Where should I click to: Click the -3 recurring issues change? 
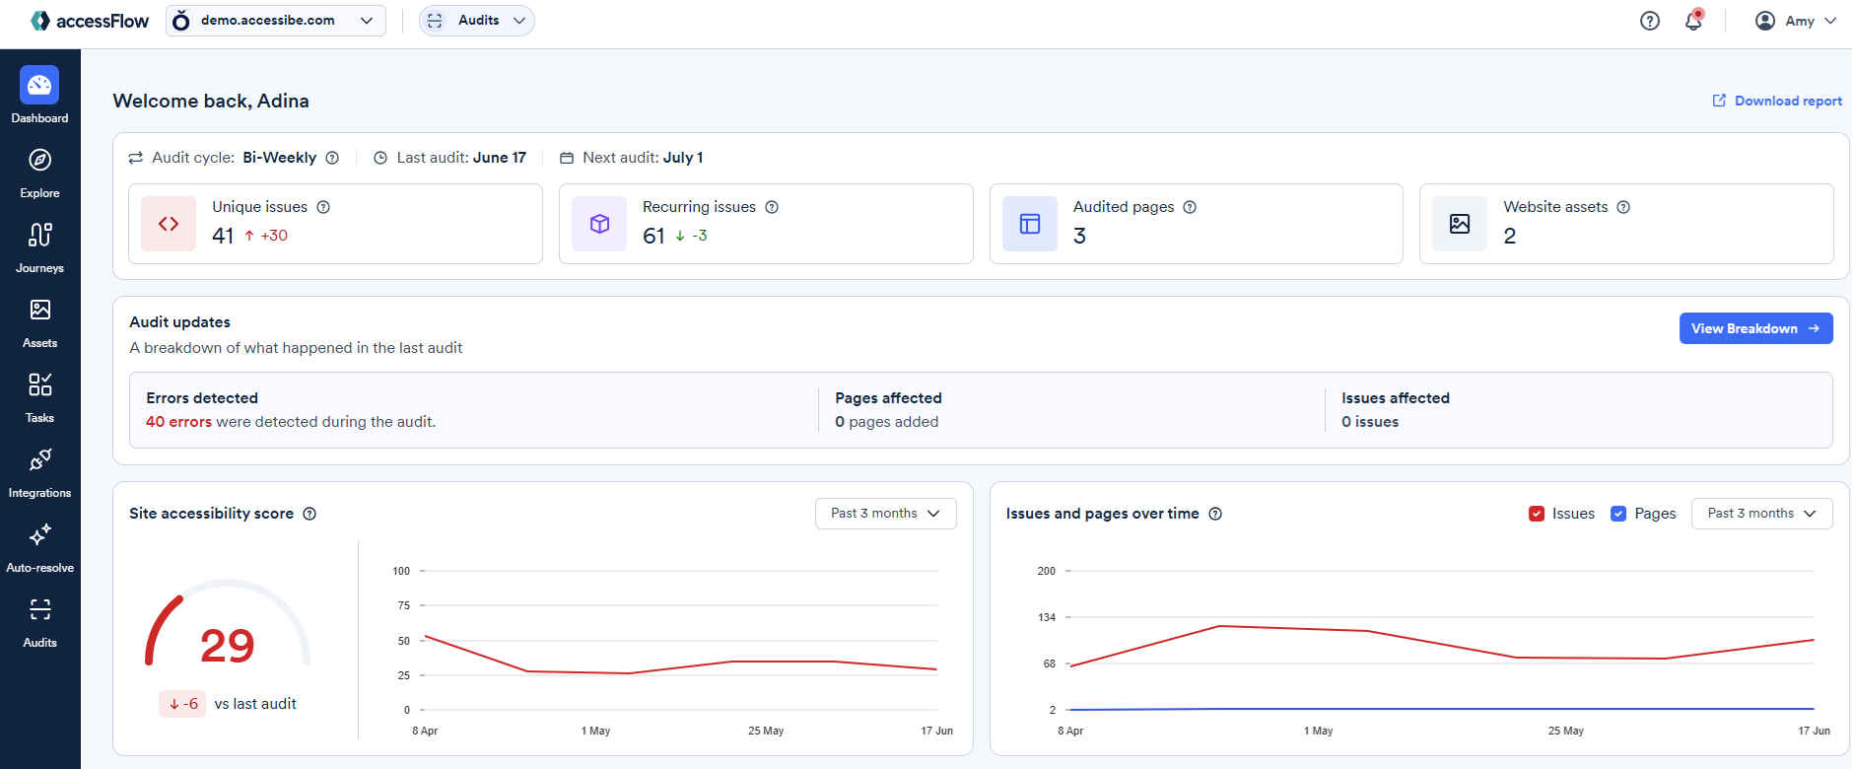691,236
